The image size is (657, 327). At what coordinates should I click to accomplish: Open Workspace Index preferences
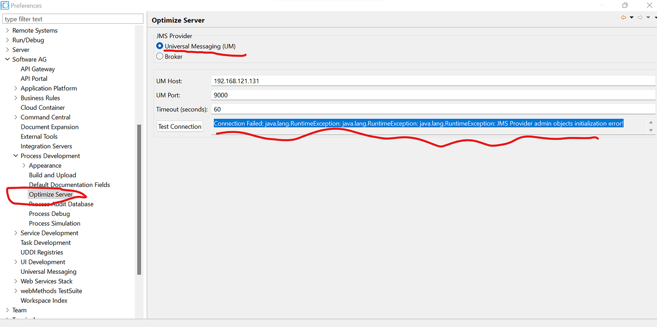pos(44,300)
